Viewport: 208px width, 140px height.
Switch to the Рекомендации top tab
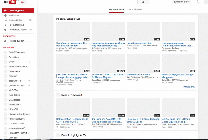116,10
